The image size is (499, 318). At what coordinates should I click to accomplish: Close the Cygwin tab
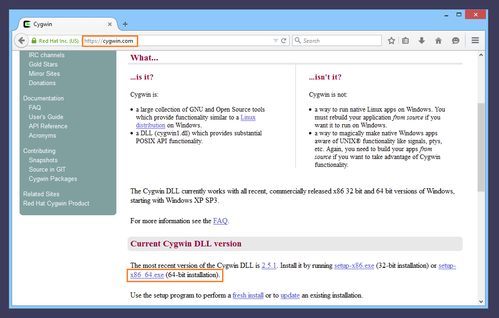[110, 24]
